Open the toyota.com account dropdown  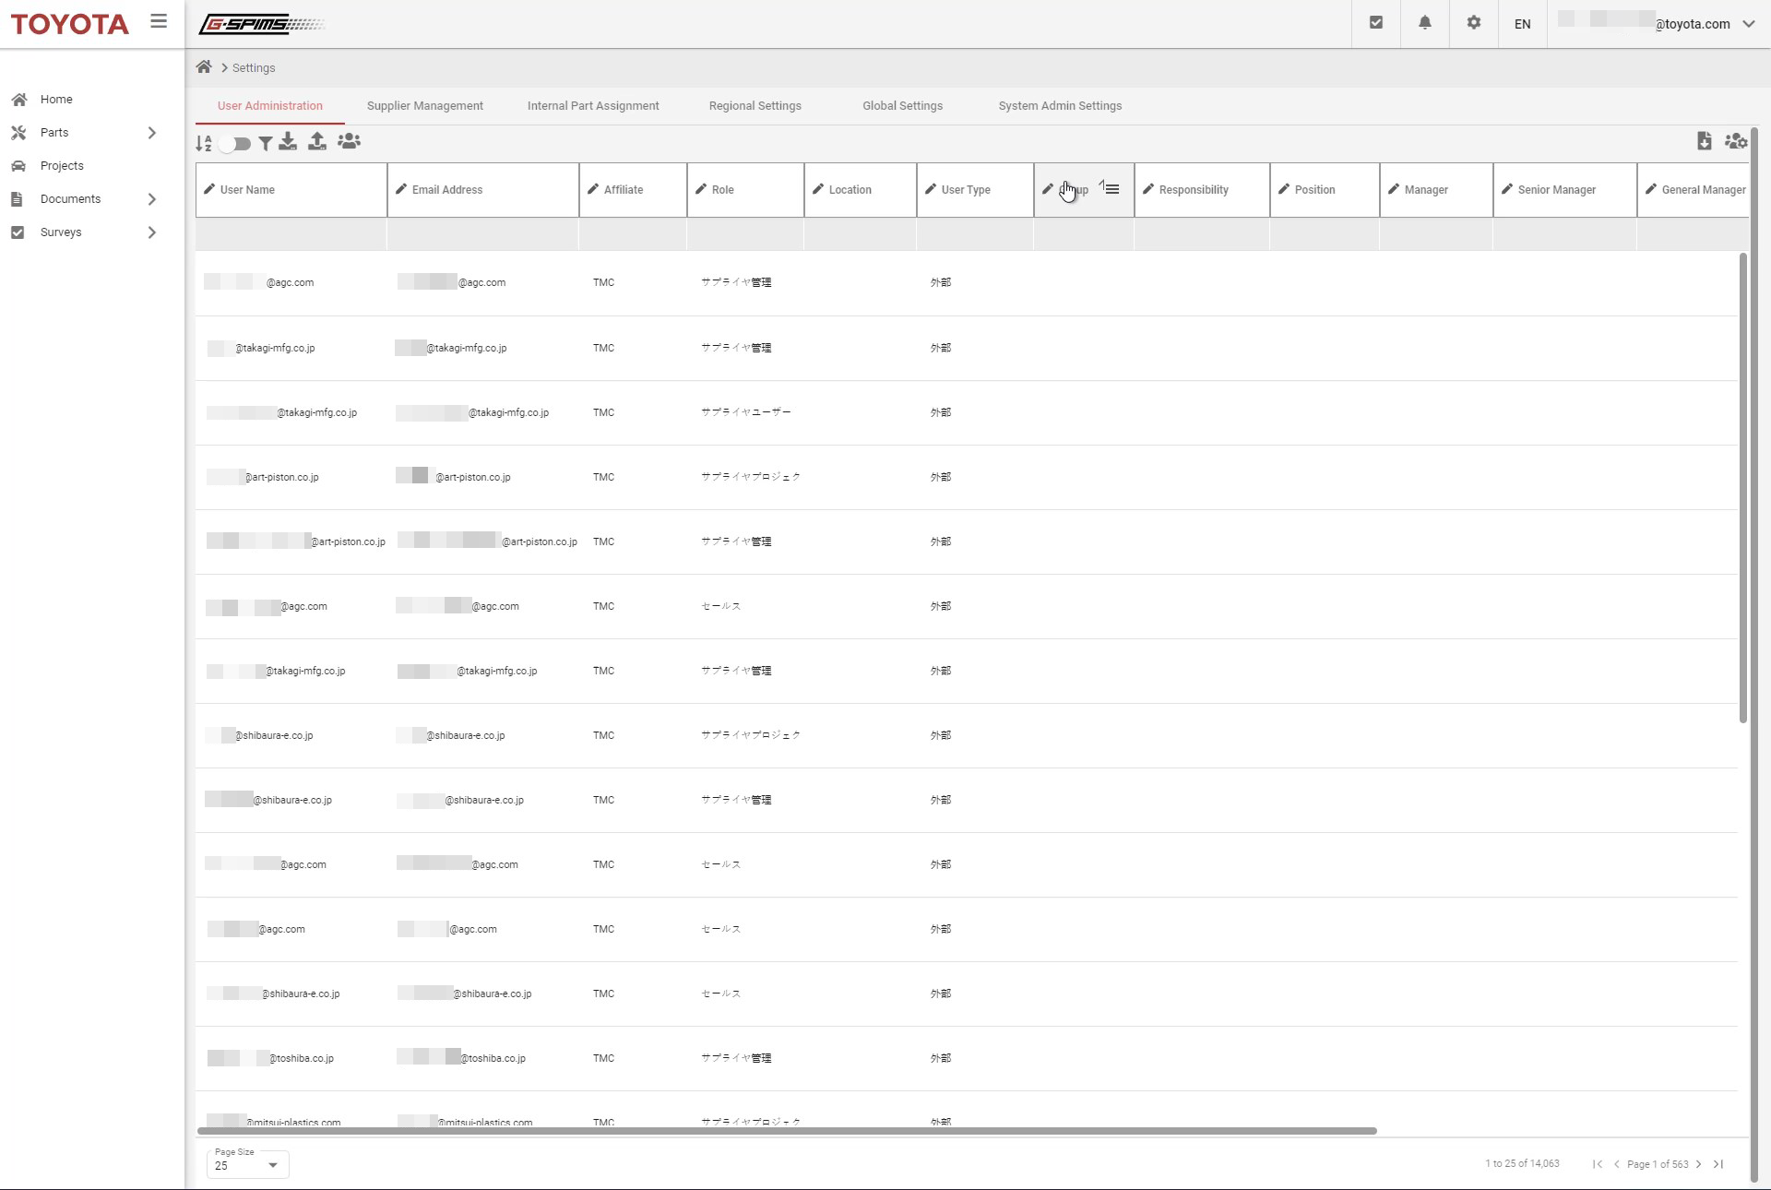pyautogui.click(x=1748, y=24)
